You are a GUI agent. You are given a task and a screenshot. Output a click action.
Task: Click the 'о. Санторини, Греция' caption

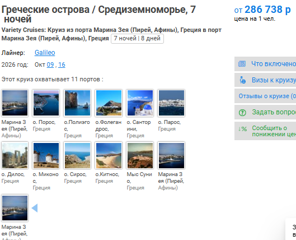139,129
